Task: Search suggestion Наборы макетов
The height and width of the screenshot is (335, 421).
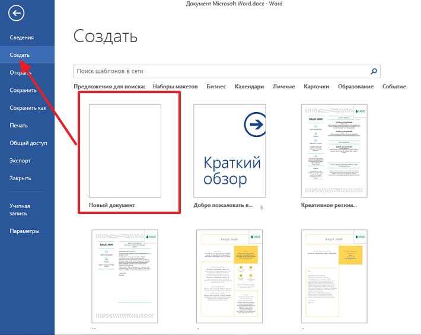Action: point(176,87)
